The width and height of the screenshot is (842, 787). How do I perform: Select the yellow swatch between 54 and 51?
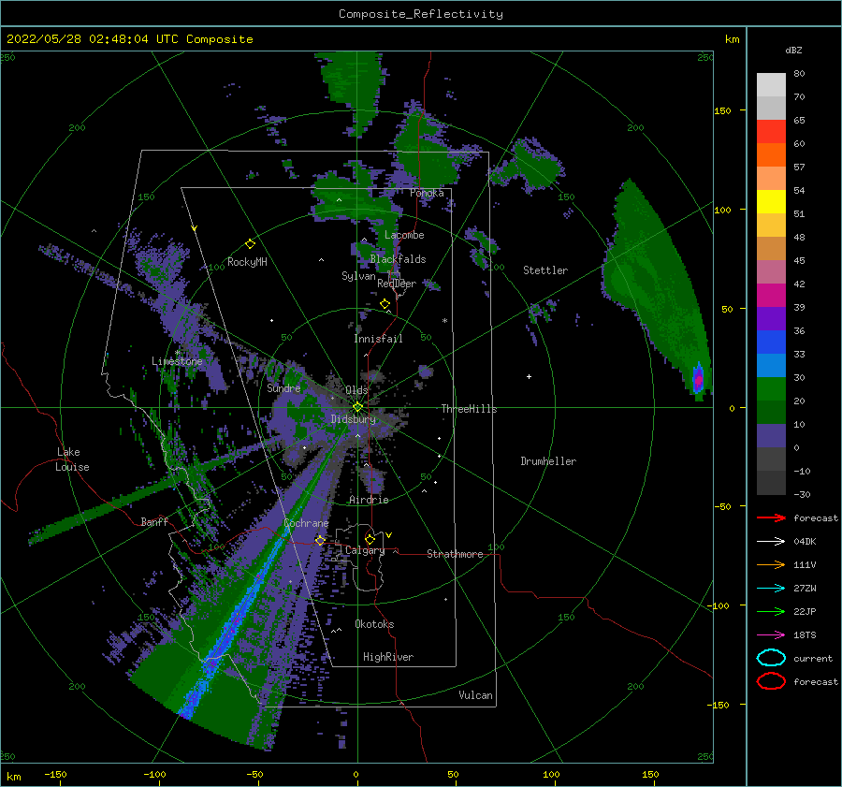pyautogui.click(x=771, y=202)
